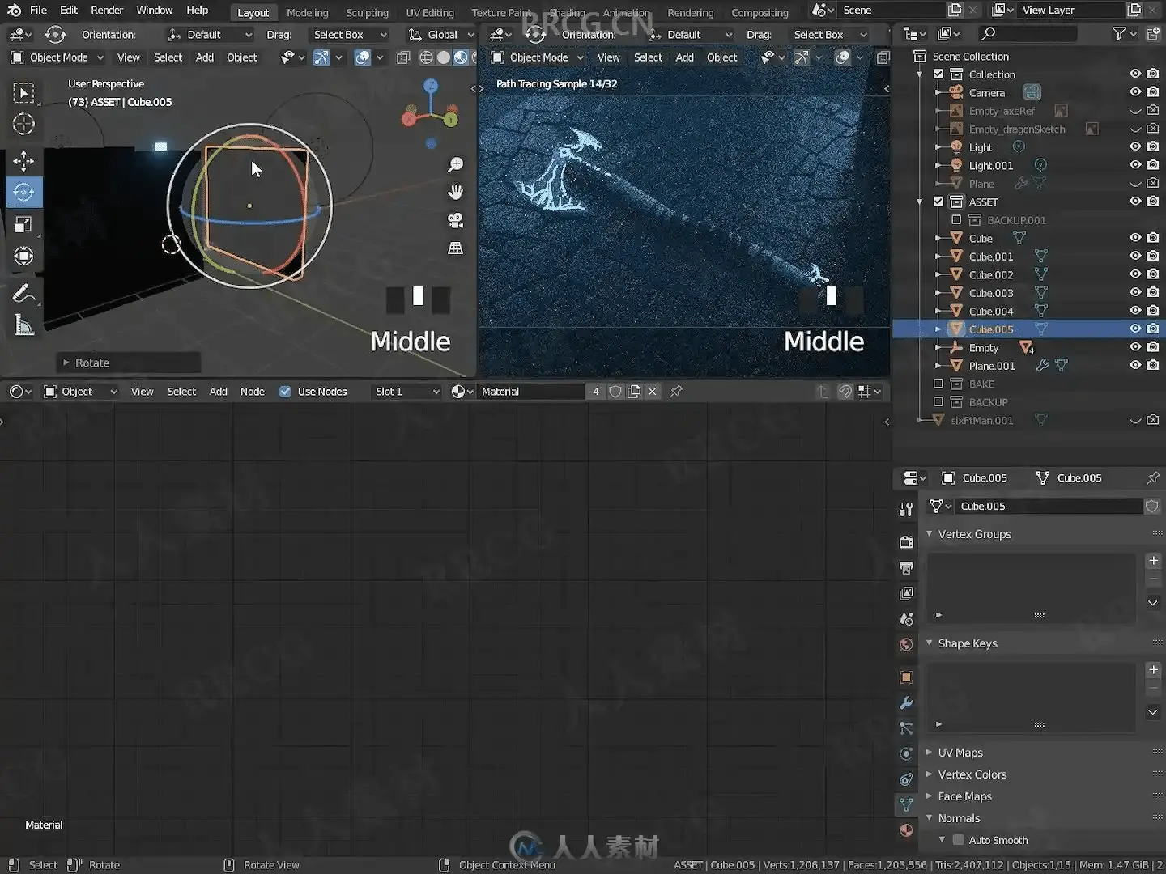1166x874 pixels.
Task: Click the zoom magnifier viewport gizmo
Action: (x=456, y=164)
